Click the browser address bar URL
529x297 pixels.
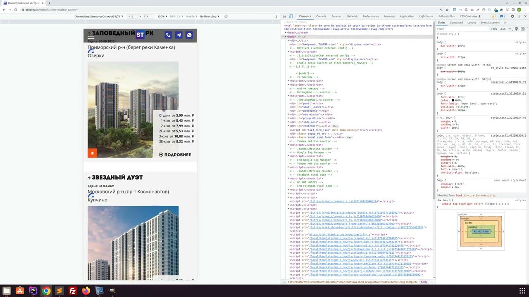[52, 9]
